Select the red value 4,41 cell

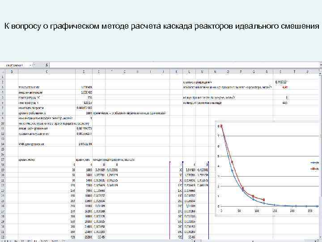click(280, 87)
